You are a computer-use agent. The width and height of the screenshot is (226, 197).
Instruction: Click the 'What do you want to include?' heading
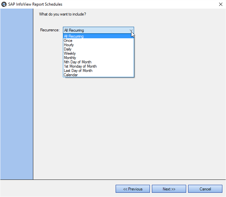63,14
